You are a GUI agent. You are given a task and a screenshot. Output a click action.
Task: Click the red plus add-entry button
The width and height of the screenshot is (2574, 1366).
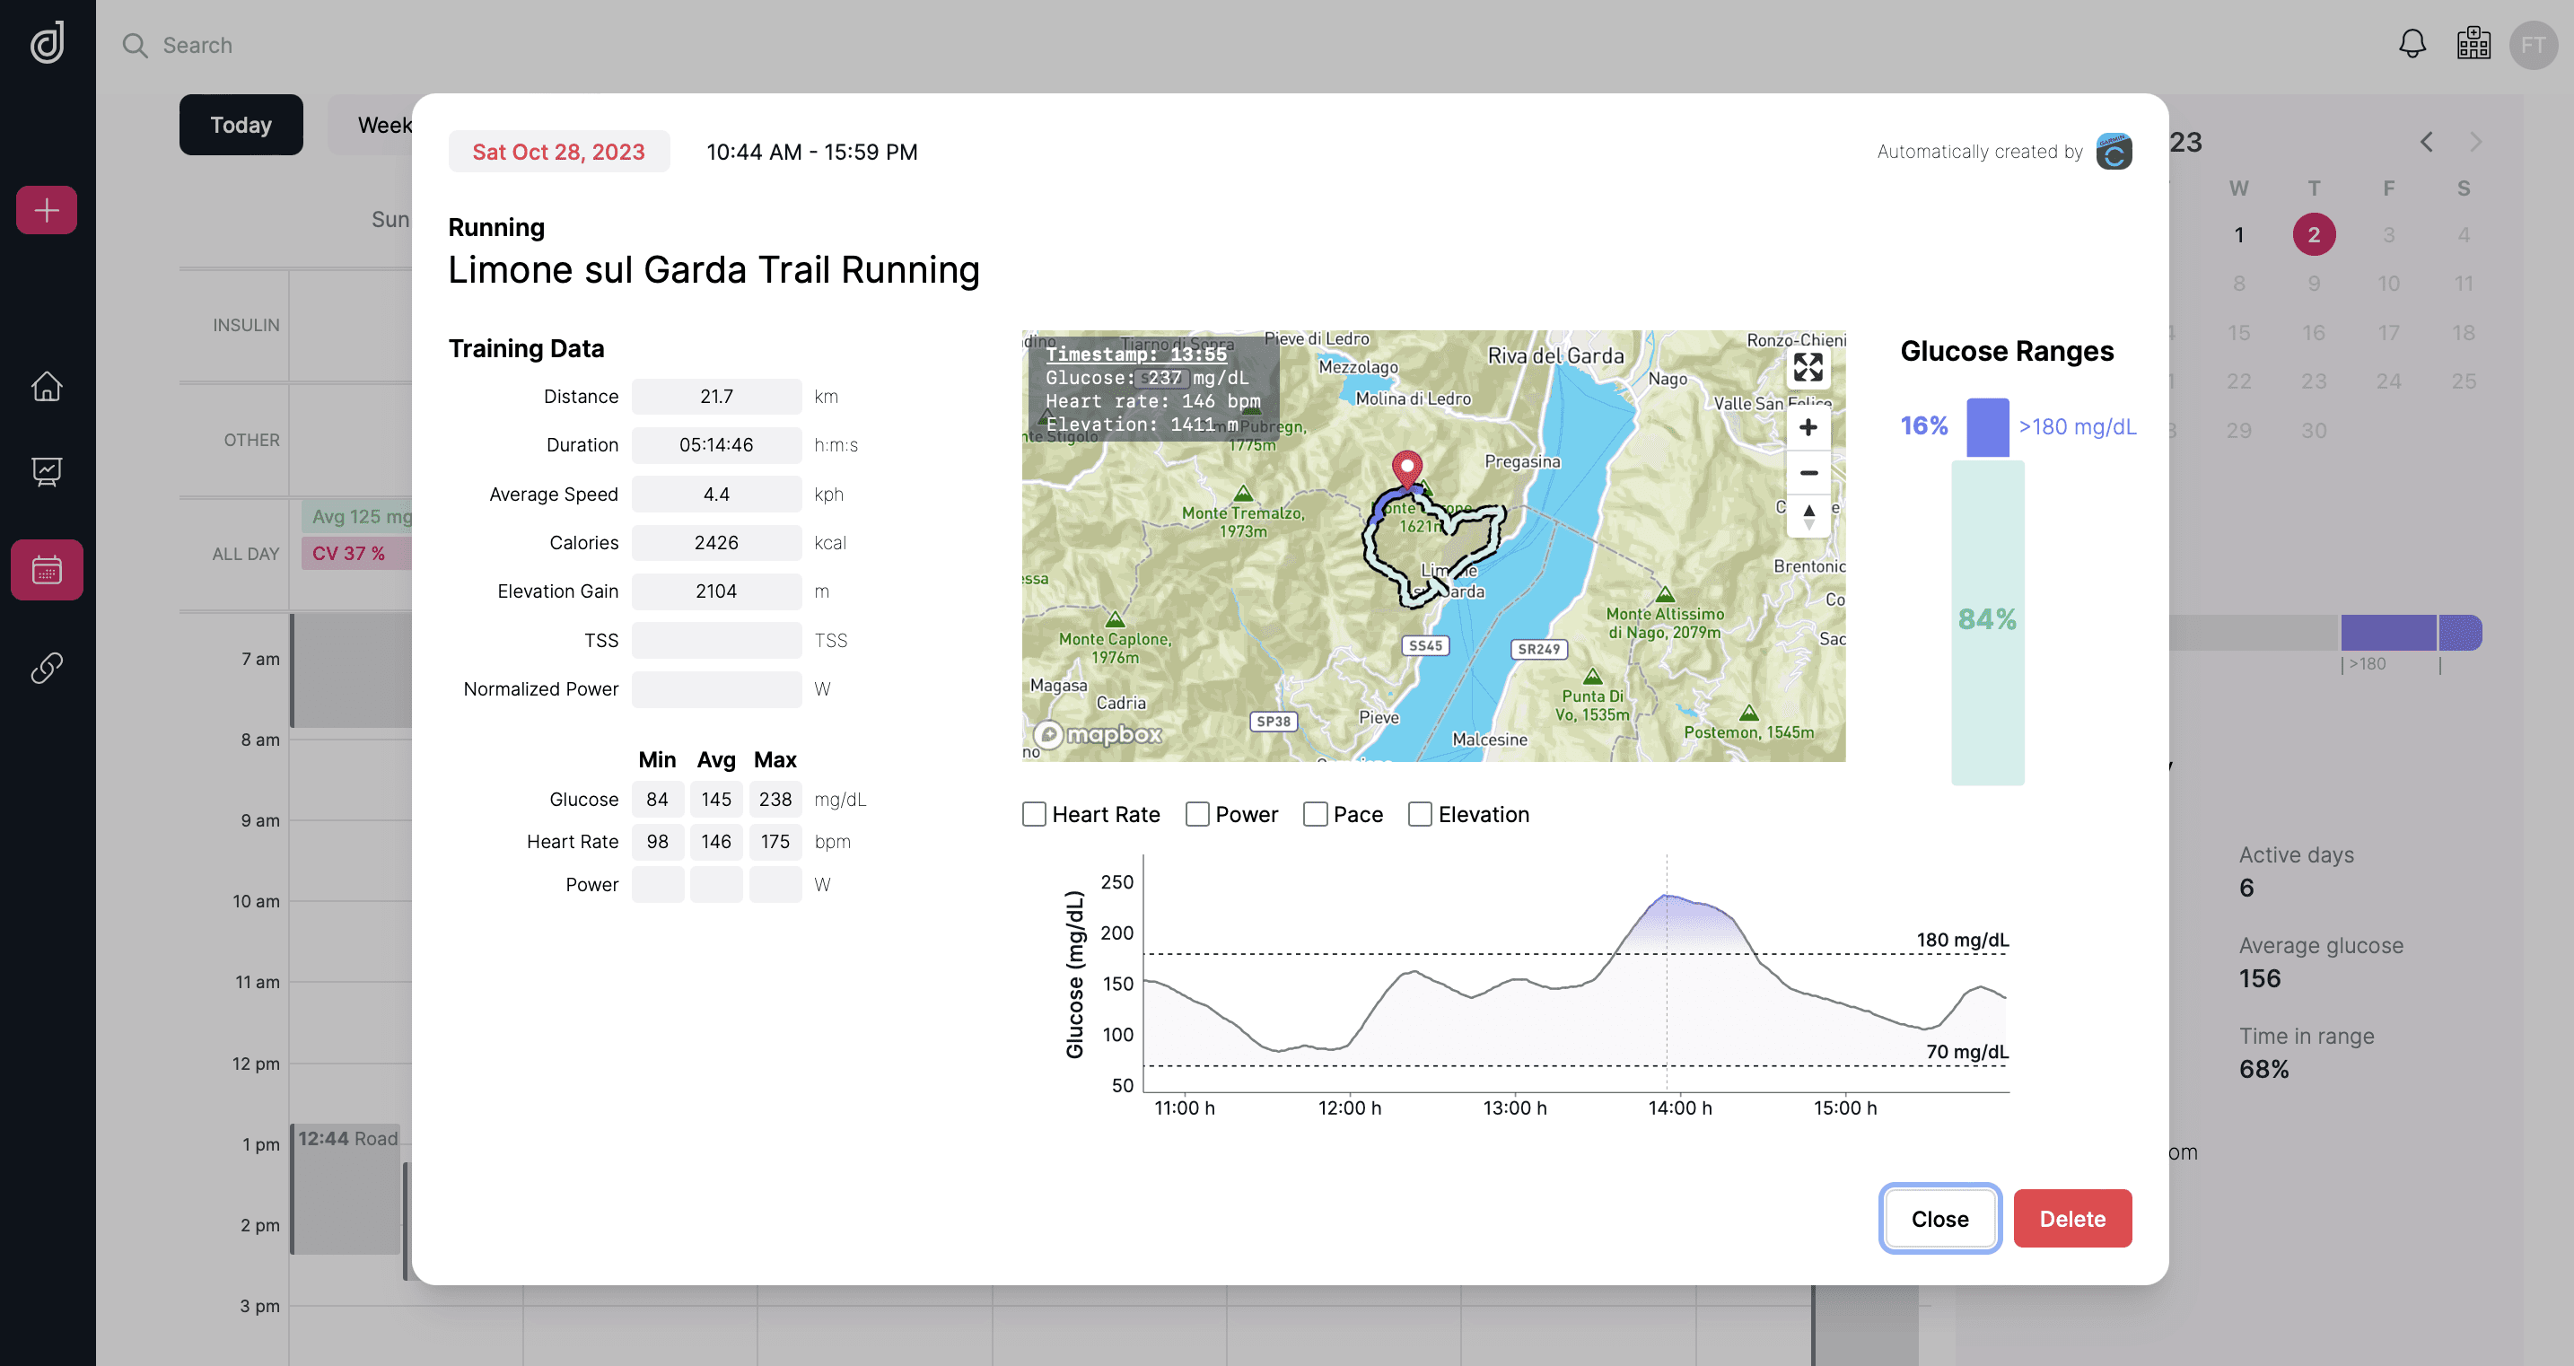pos(46,210)
